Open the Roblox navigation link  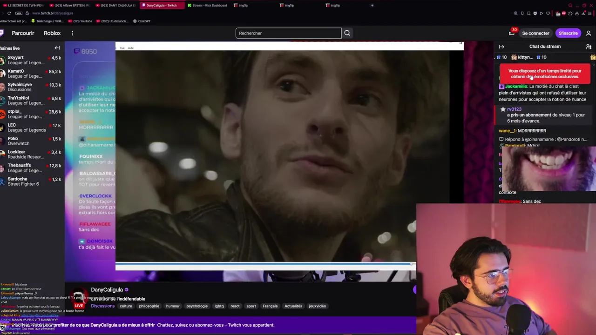52,33
